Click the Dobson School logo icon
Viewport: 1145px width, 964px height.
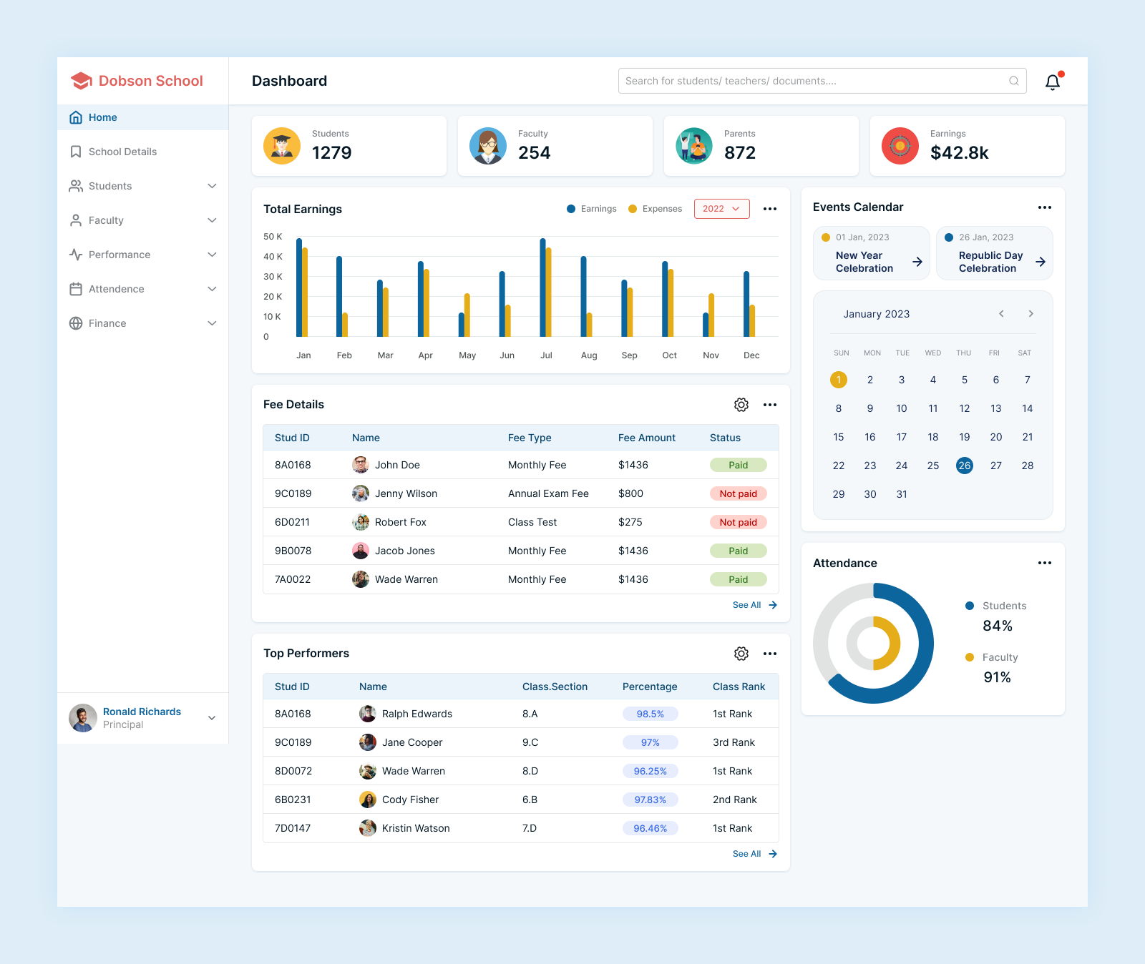81,81
